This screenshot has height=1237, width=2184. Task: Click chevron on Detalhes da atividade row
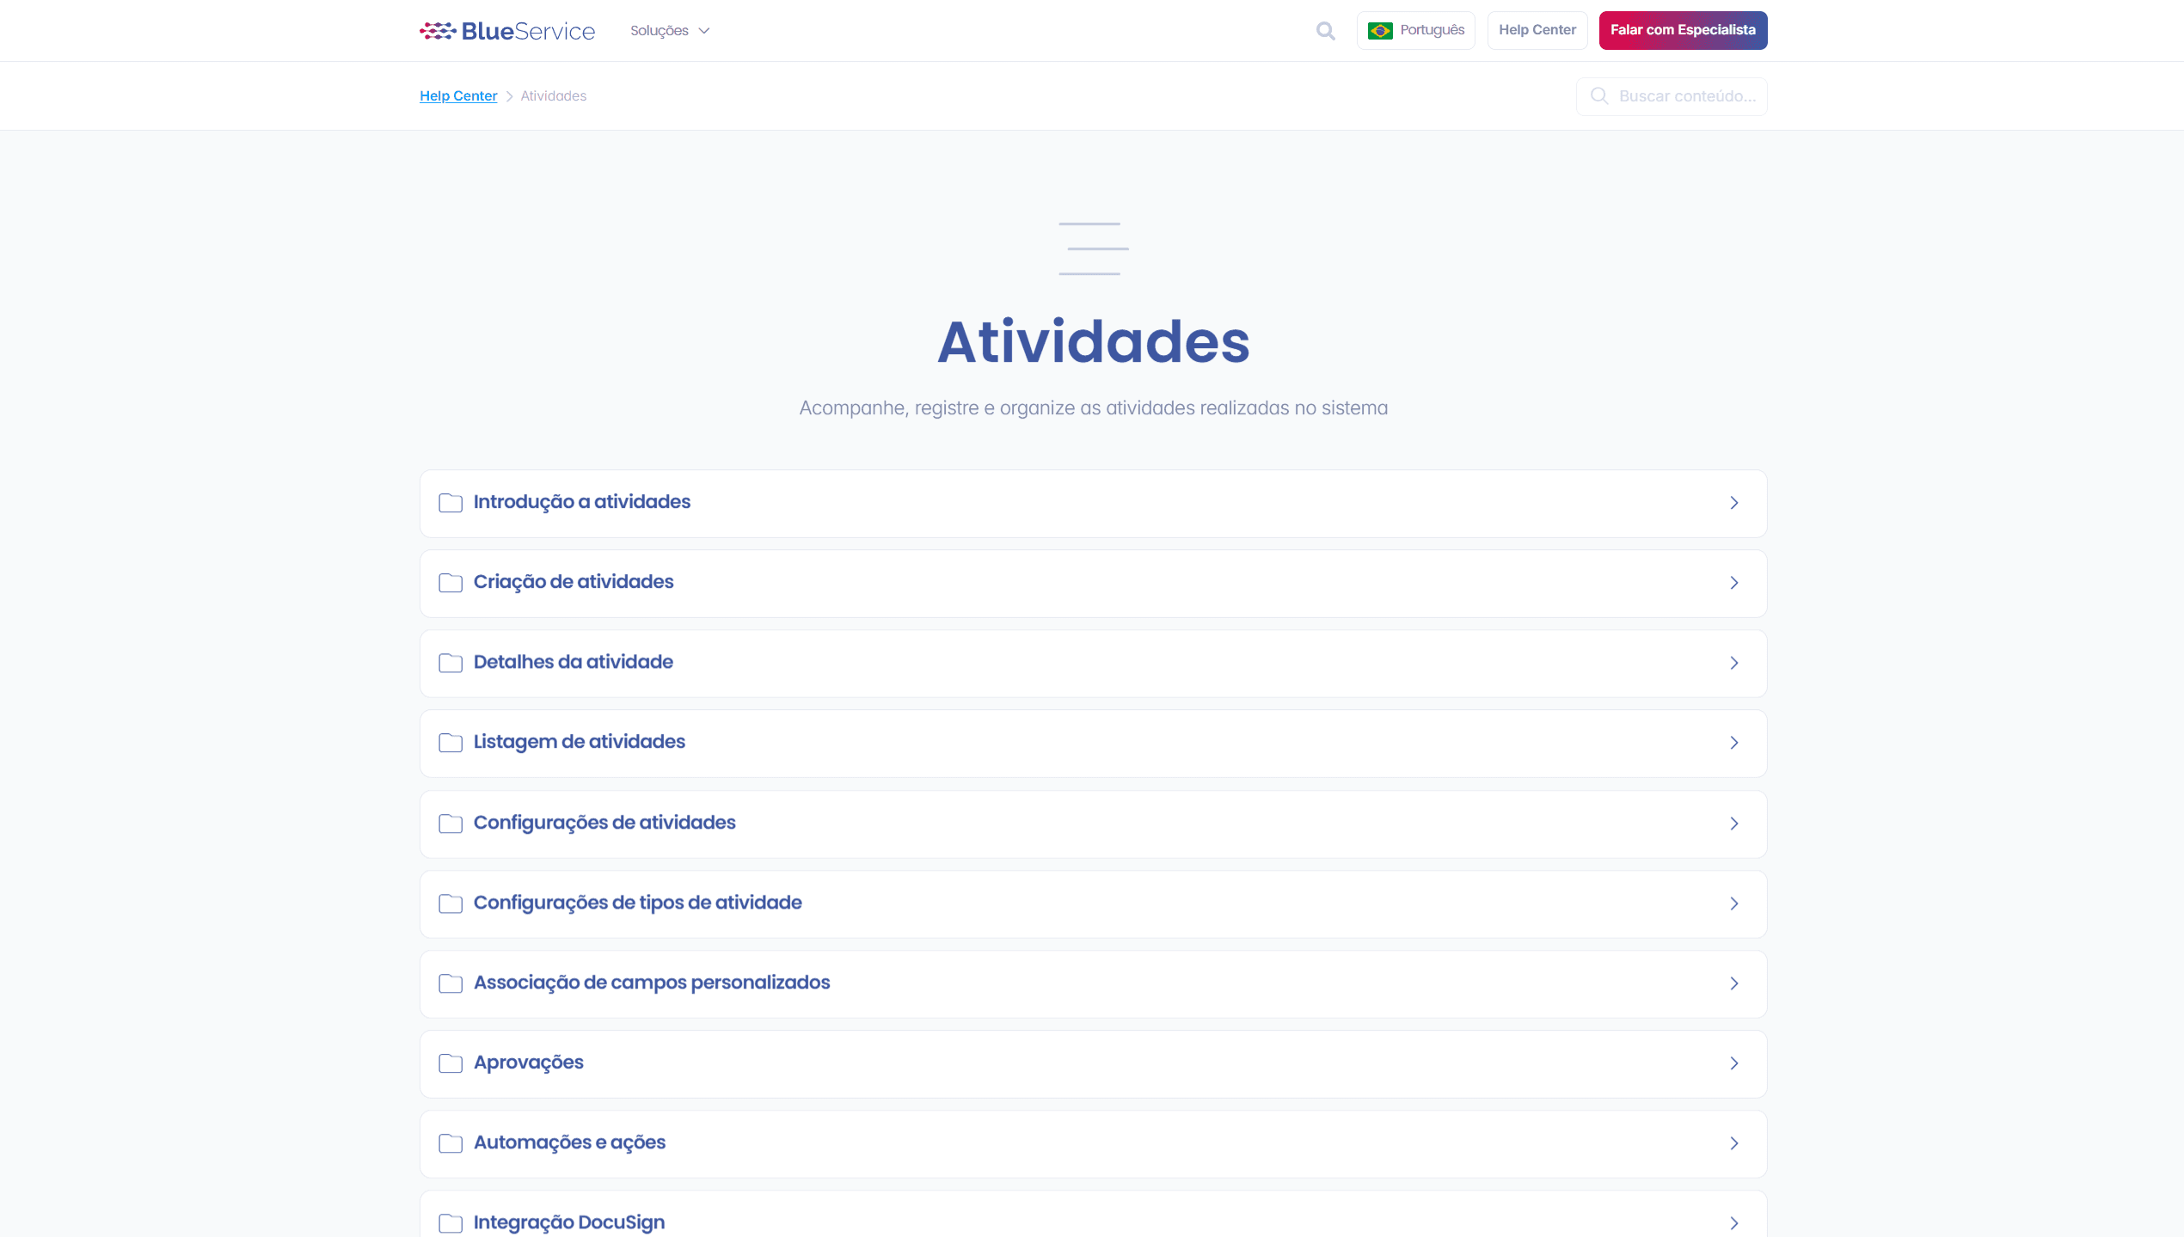[x=1733, y=663]
